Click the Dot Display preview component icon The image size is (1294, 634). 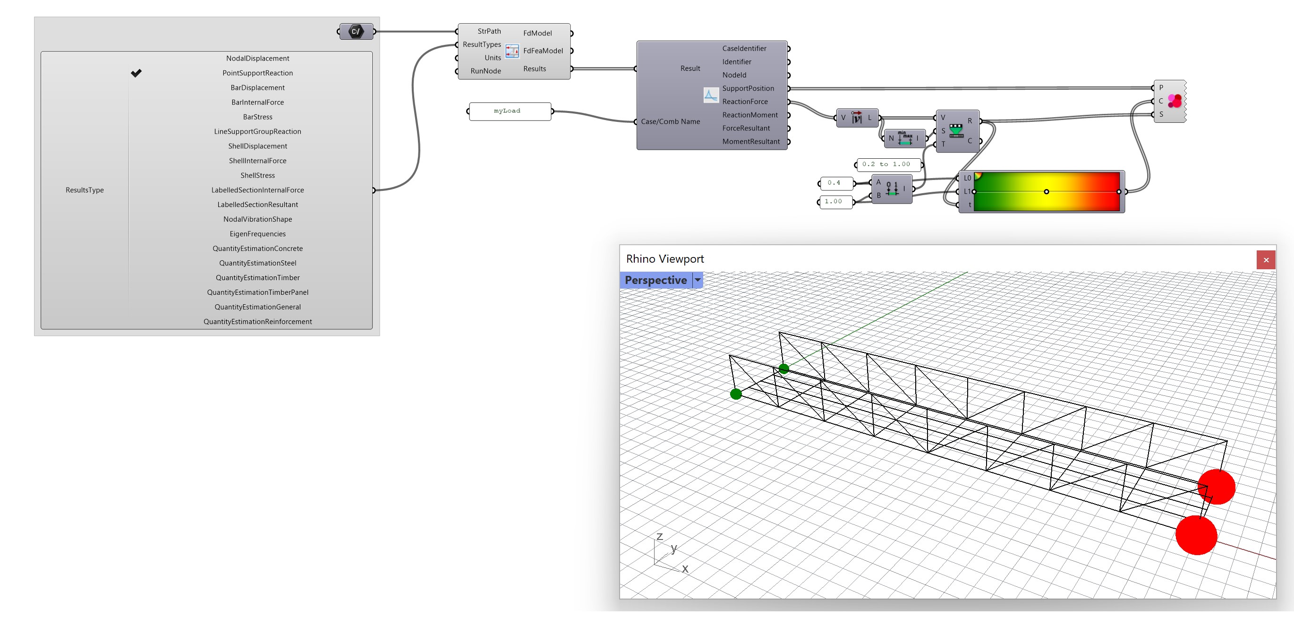[1174, 101]
